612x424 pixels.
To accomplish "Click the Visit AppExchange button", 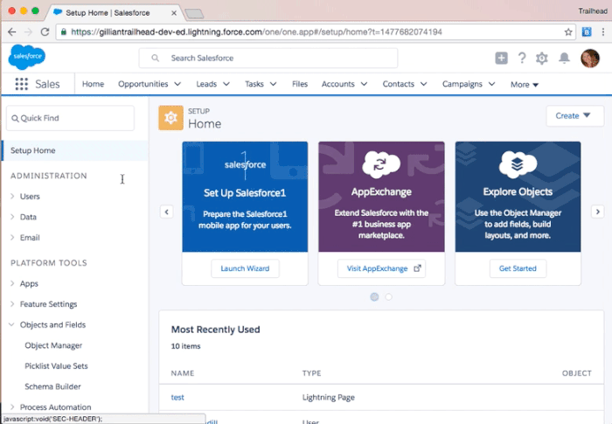I will tap(381, 268).
